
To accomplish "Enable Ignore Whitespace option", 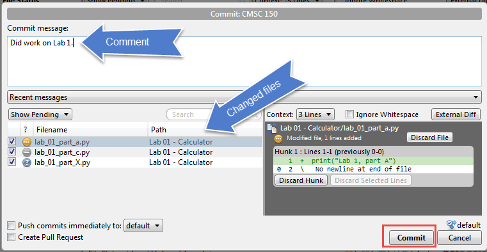I will pos(349,114).
